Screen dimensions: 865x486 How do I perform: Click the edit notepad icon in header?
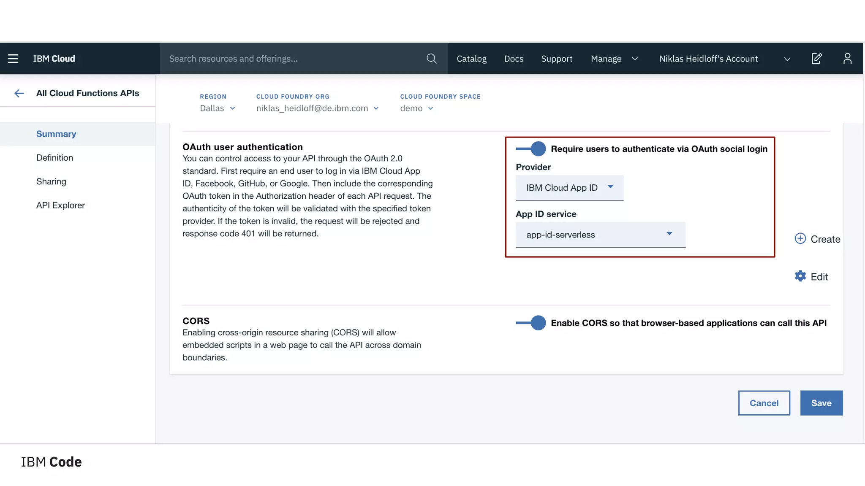click(816, 59)
